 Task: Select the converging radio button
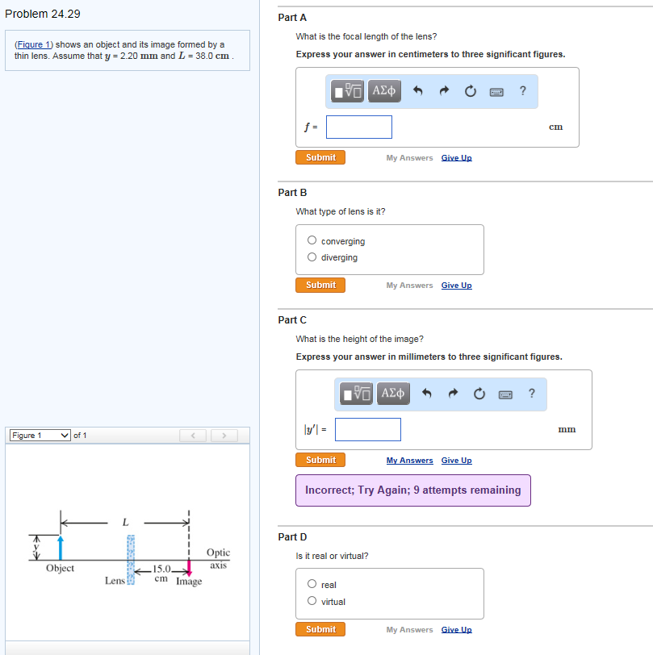(x=311, y=240)
